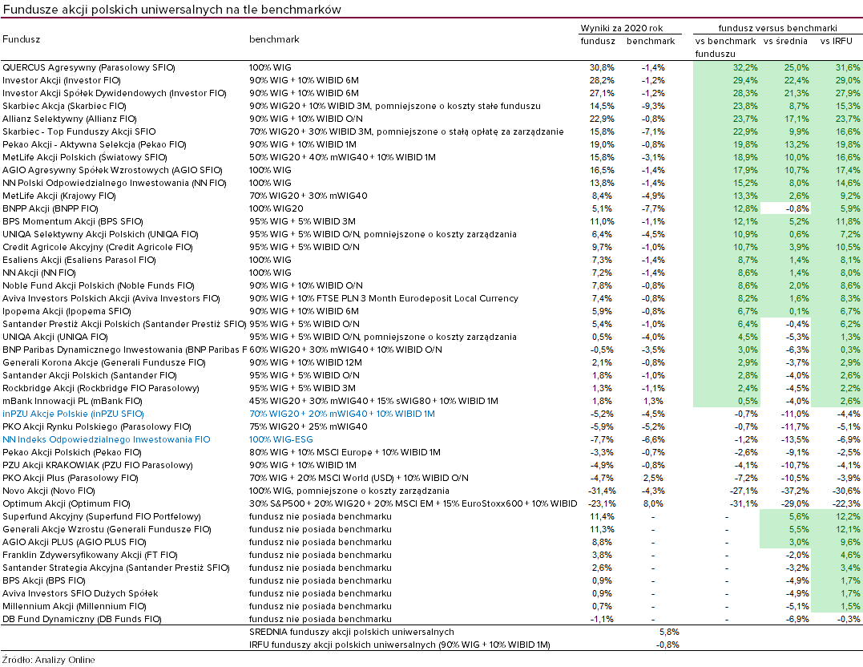Select the QUERCUS Agresywny fund row name
Viewport: 863px width, 667px height.
pyautogui.click(x=89, y=68)
